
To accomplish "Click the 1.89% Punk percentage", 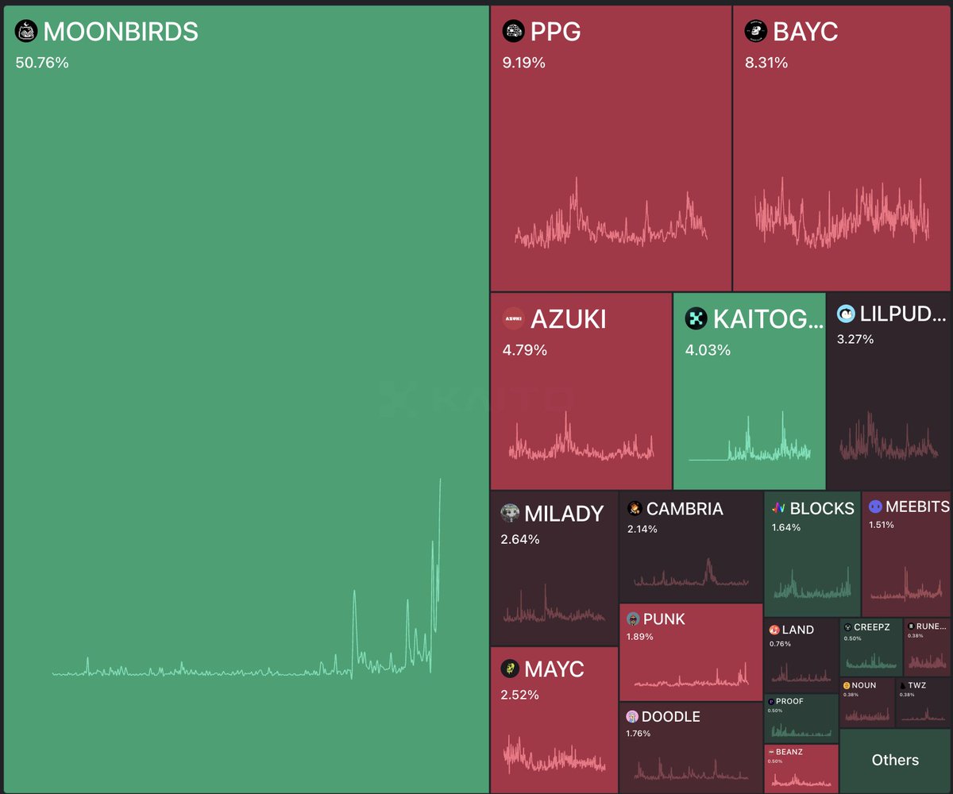I will click(640, 637).
